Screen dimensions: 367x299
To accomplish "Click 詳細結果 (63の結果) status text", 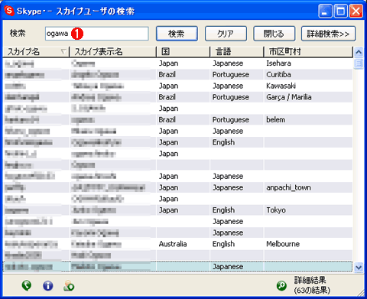I will (x=312, y=285).
